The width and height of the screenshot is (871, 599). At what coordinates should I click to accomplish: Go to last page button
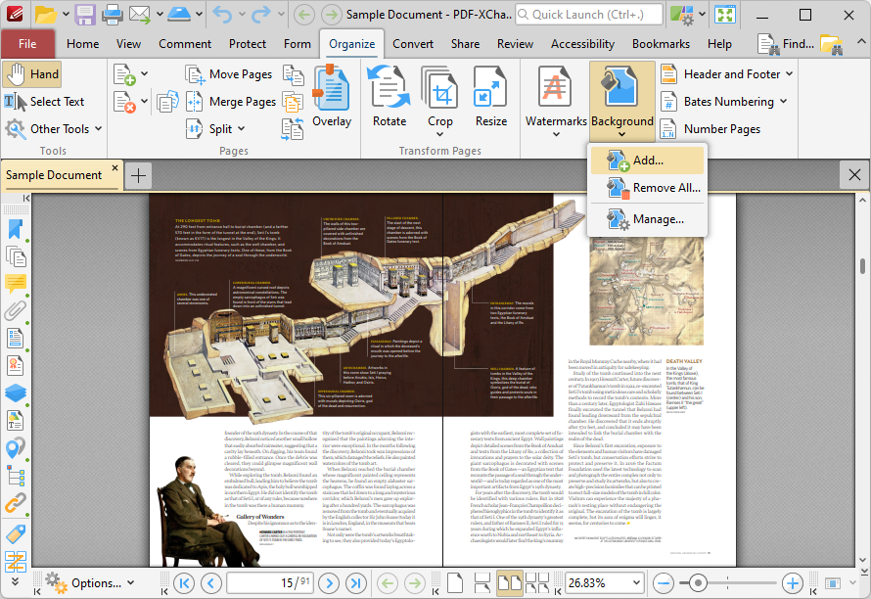(356, 583)
